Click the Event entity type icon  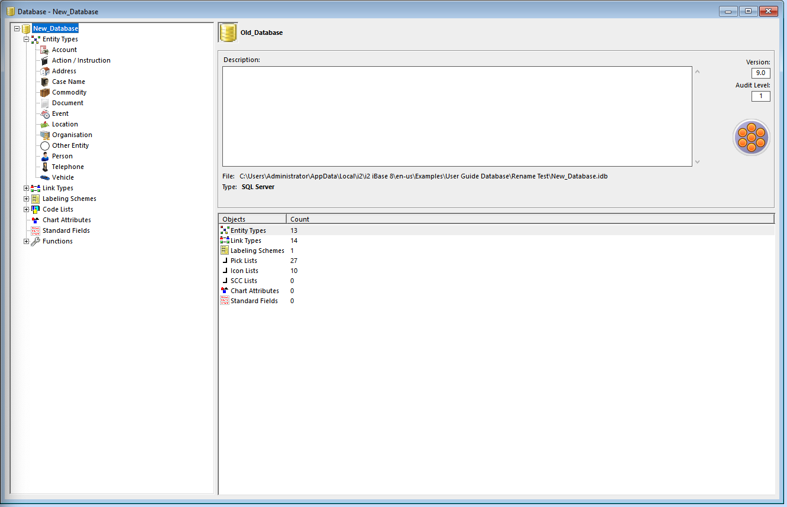[44, 113]
